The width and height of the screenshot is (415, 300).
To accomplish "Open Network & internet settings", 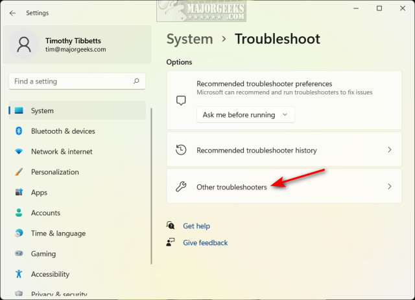I will pos(77,151).
